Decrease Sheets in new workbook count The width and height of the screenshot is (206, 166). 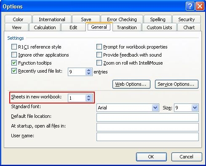point(88,100)
